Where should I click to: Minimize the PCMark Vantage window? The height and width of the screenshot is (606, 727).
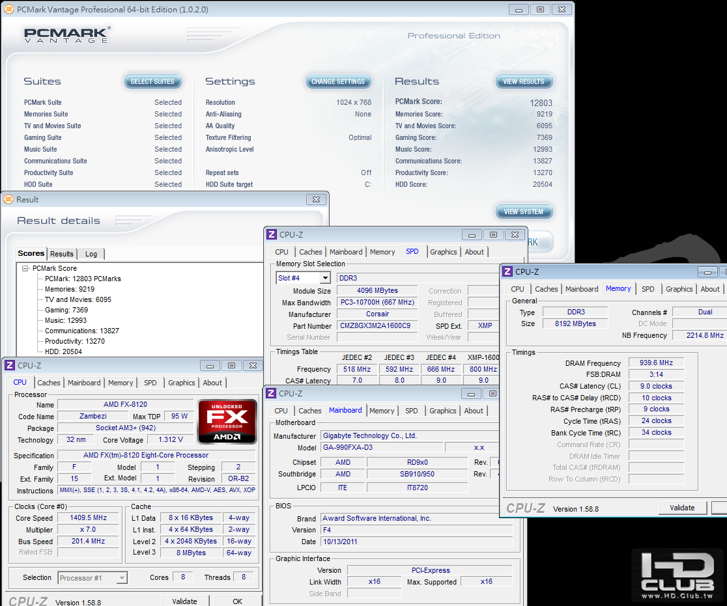(x=519, y=9)
